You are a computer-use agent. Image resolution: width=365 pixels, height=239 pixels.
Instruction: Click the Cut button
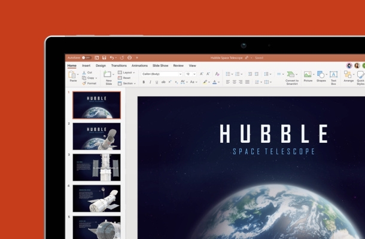click(x=87, y=72)
